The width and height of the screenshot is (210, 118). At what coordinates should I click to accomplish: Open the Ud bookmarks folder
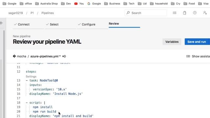142,4
